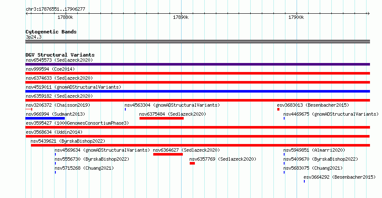Open variant label nsv999594 (Coe2014)
The image size is (382, 198).
click(x=50, y=69)
